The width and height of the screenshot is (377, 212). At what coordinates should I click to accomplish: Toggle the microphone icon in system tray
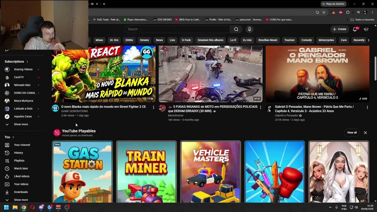coord(336,207)
